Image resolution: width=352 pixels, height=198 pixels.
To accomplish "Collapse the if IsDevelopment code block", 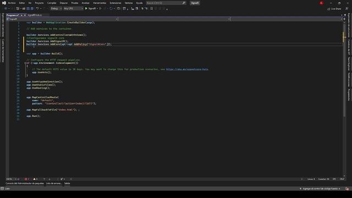I will (x=25, y=63).
